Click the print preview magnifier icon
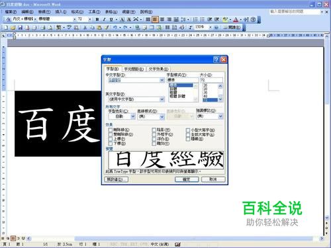The width and height of the screenshot is (331, 248). point(50,28)
